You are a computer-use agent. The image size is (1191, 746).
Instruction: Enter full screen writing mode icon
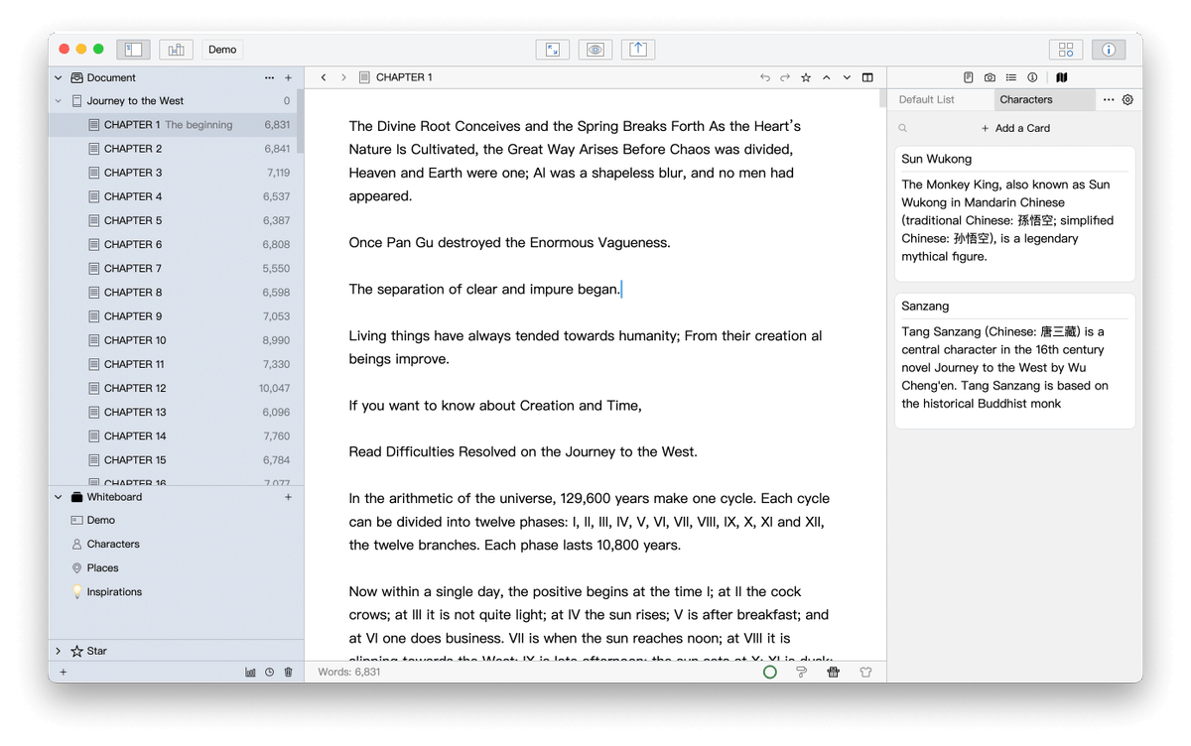pyautogui.click(x=553, y=50)
